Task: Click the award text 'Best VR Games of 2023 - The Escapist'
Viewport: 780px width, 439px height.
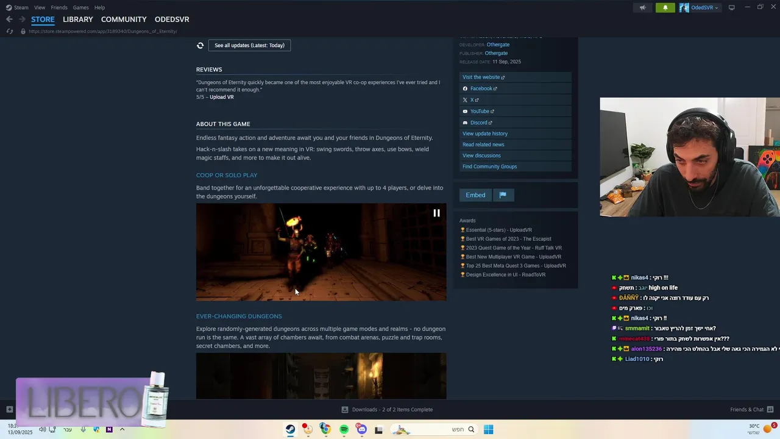Action: [508, 239]
